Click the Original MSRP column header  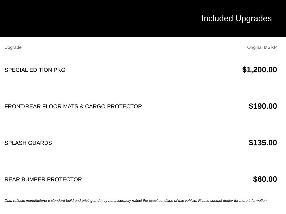(x=262, y=47)
